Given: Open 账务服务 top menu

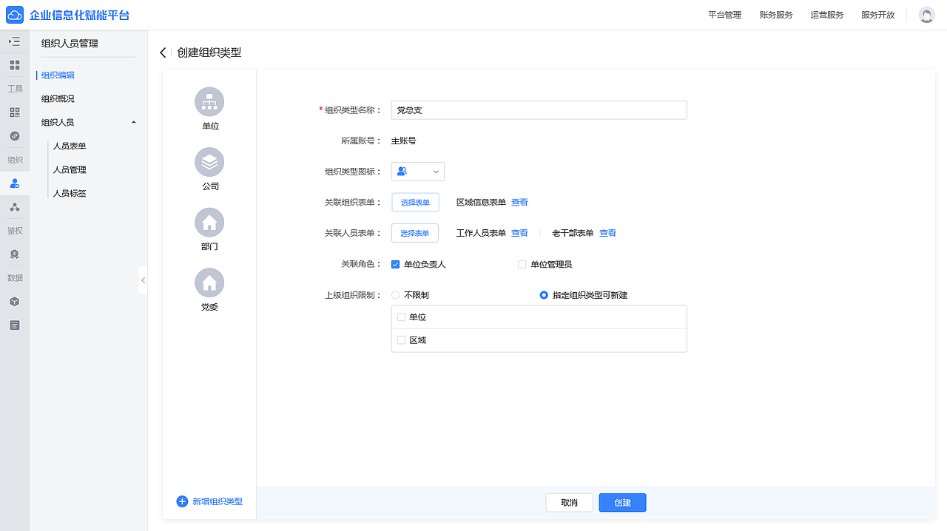Looking at the screenshot, I should 775,15.
